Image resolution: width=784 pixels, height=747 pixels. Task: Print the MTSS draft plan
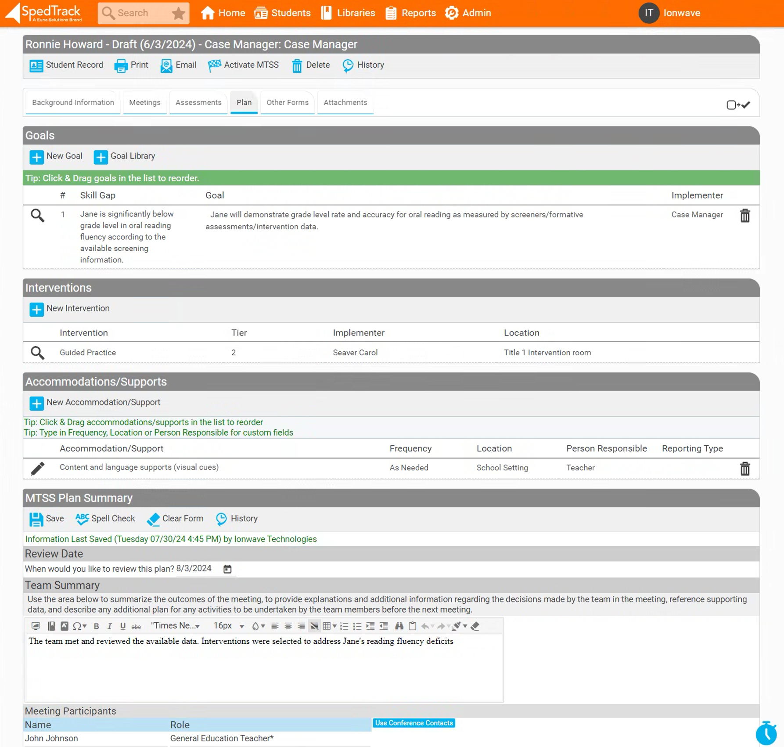tap(131, 65)
